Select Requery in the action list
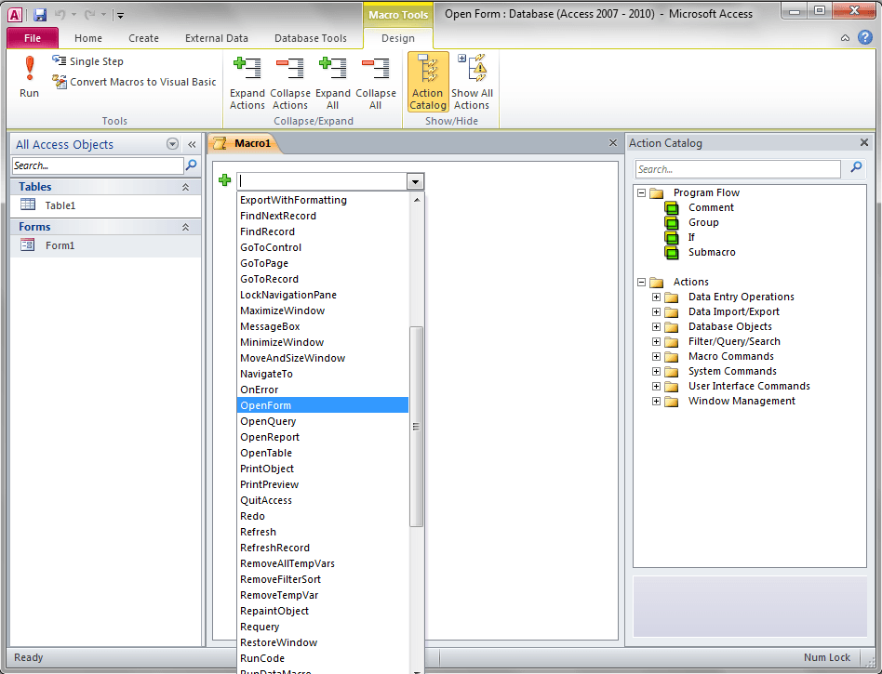Viewport: 882px width, 674px height. [322, 627]
